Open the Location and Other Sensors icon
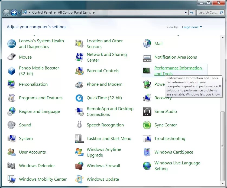This screenshot has width=227, height=188. coord(79,44)
